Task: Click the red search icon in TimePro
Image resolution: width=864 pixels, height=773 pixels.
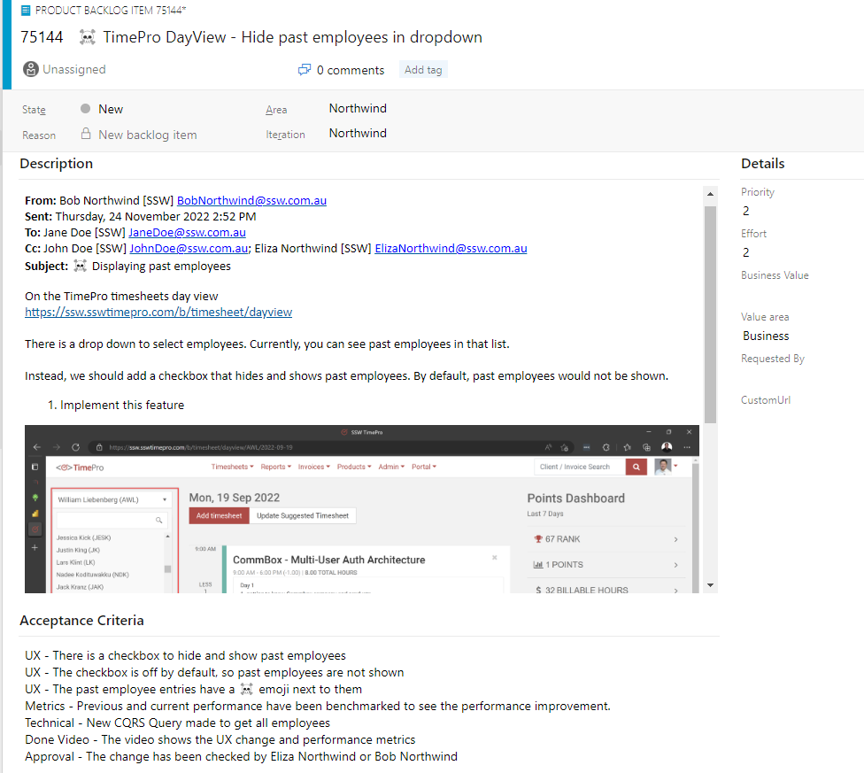Action: pyautogui.click(x=636, y=467)
